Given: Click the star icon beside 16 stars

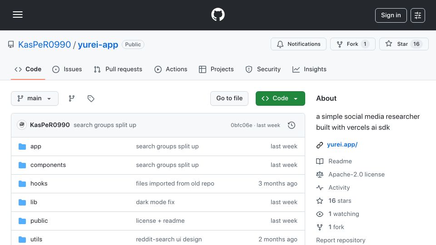Looking at the screenshot, I should [320, 201].
